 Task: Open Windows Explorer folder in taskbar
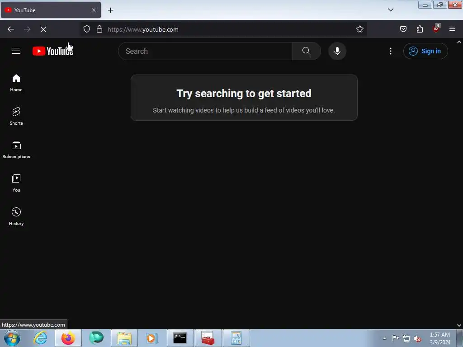pyautogui.click(x=124, y=338)
